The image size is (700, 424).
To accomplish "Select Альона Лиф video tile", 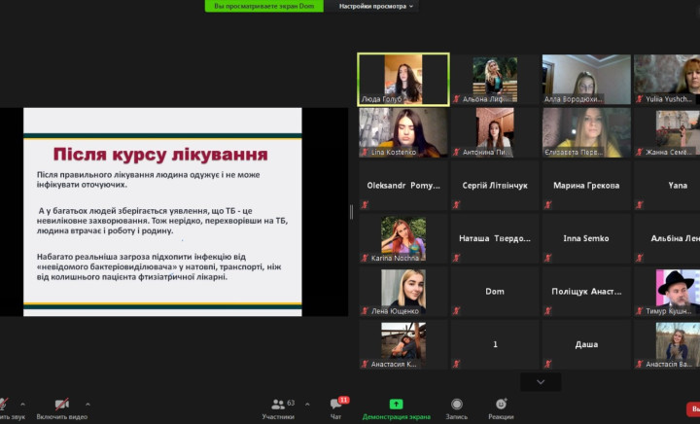I will click(495, 80).
